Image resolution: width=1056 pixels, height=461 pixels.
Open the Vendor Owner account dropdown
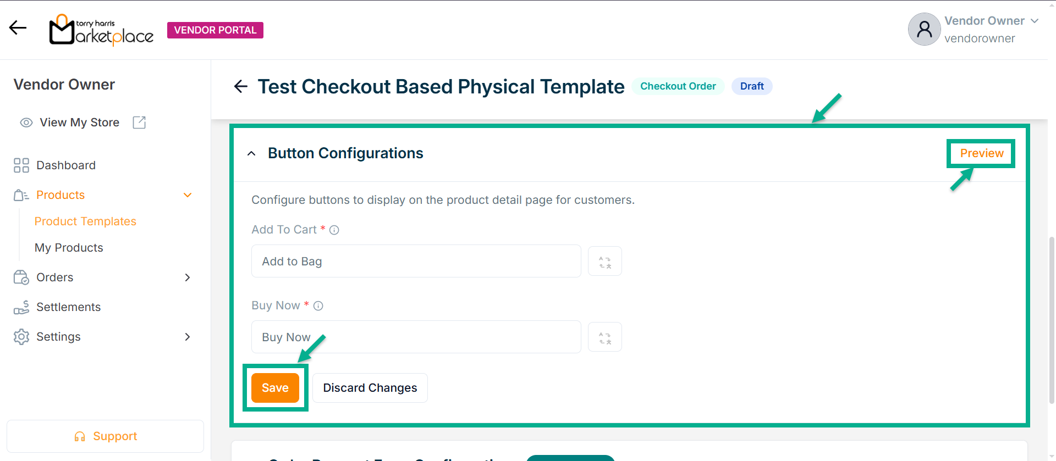[x=1035, y=21]
